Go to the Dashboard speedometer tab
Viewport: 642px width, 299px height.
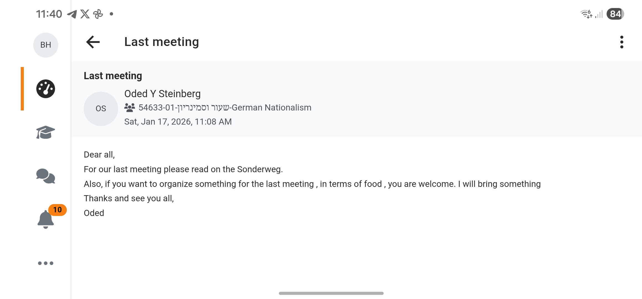coord(46,89)
